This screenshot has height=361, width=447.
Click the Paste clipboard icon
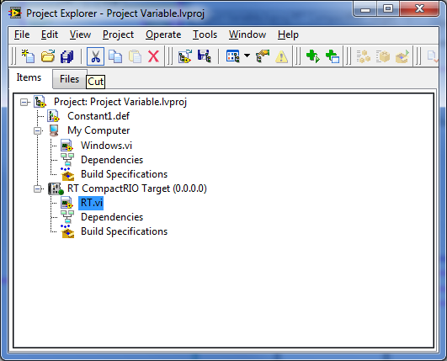click(x=135, y=56)
